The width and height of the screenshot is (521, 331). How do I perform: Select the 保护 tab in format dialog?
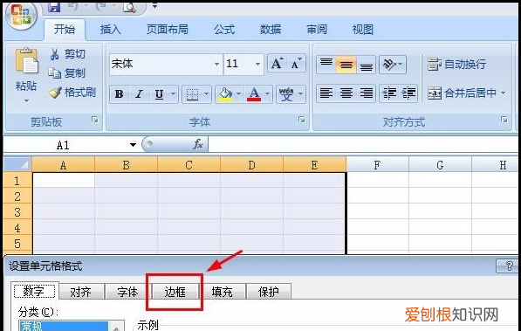[269, 292]
